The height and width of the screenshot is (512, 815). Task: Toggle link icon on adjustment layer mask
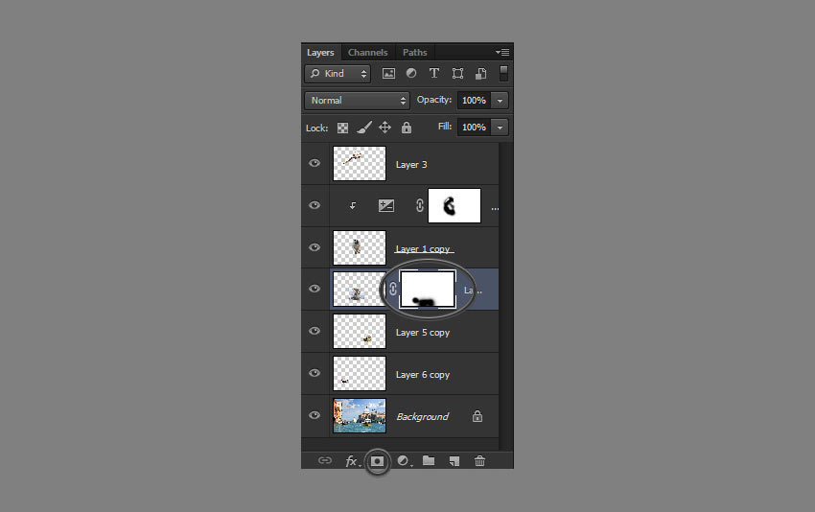coord(419,206)
